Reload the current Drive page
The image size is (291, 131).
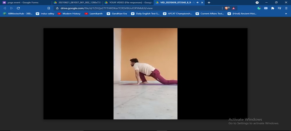(x=18, y=8)
